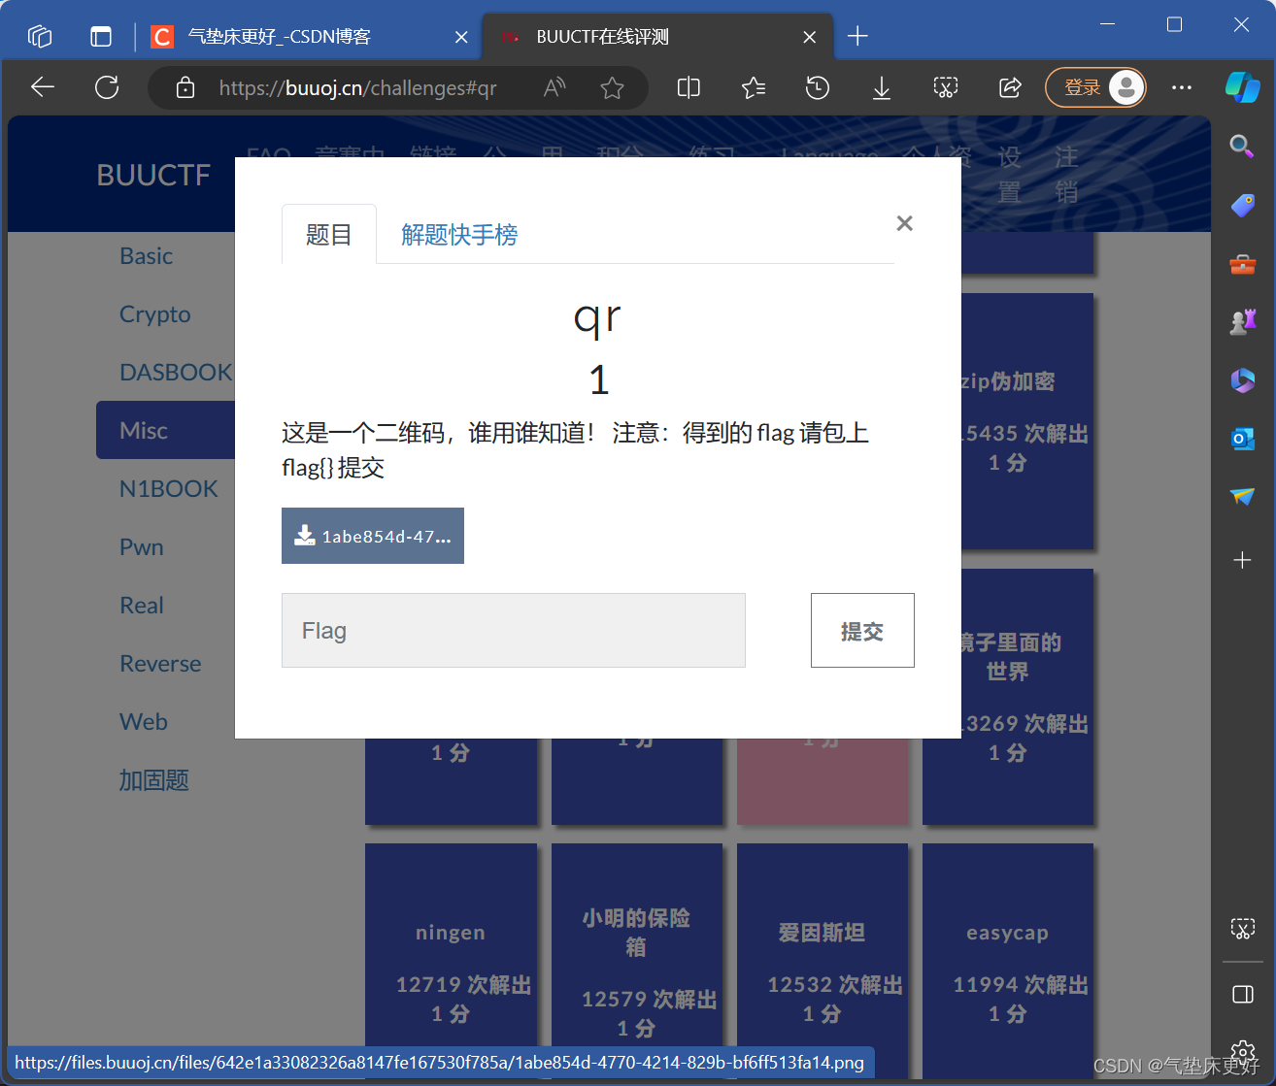Activate Read aloud in the address bar

[554, 87]
